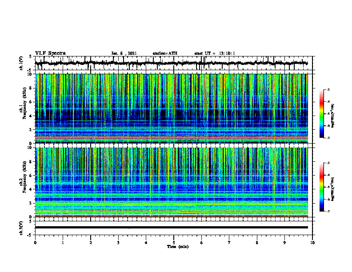Click the 4 kHz tick on ch.1 spectrogram
The image size is (352, 272).
click(x=32, y=116)
